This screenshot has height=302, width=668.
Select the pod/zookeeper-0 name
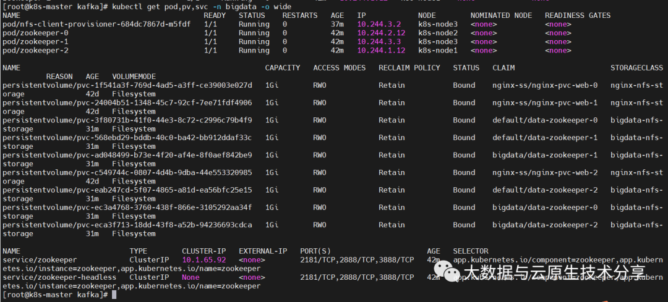tap(35, 33)
